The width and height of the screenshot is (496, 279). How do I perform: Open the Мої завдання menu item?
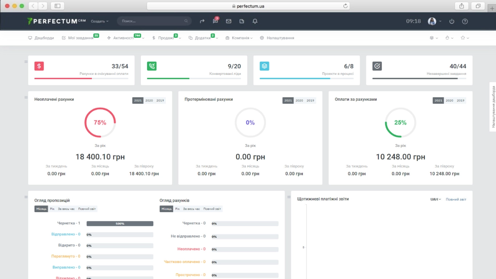tap(80, 38)
